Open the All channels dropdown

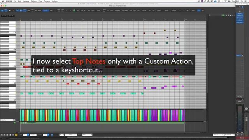[229, 135]
